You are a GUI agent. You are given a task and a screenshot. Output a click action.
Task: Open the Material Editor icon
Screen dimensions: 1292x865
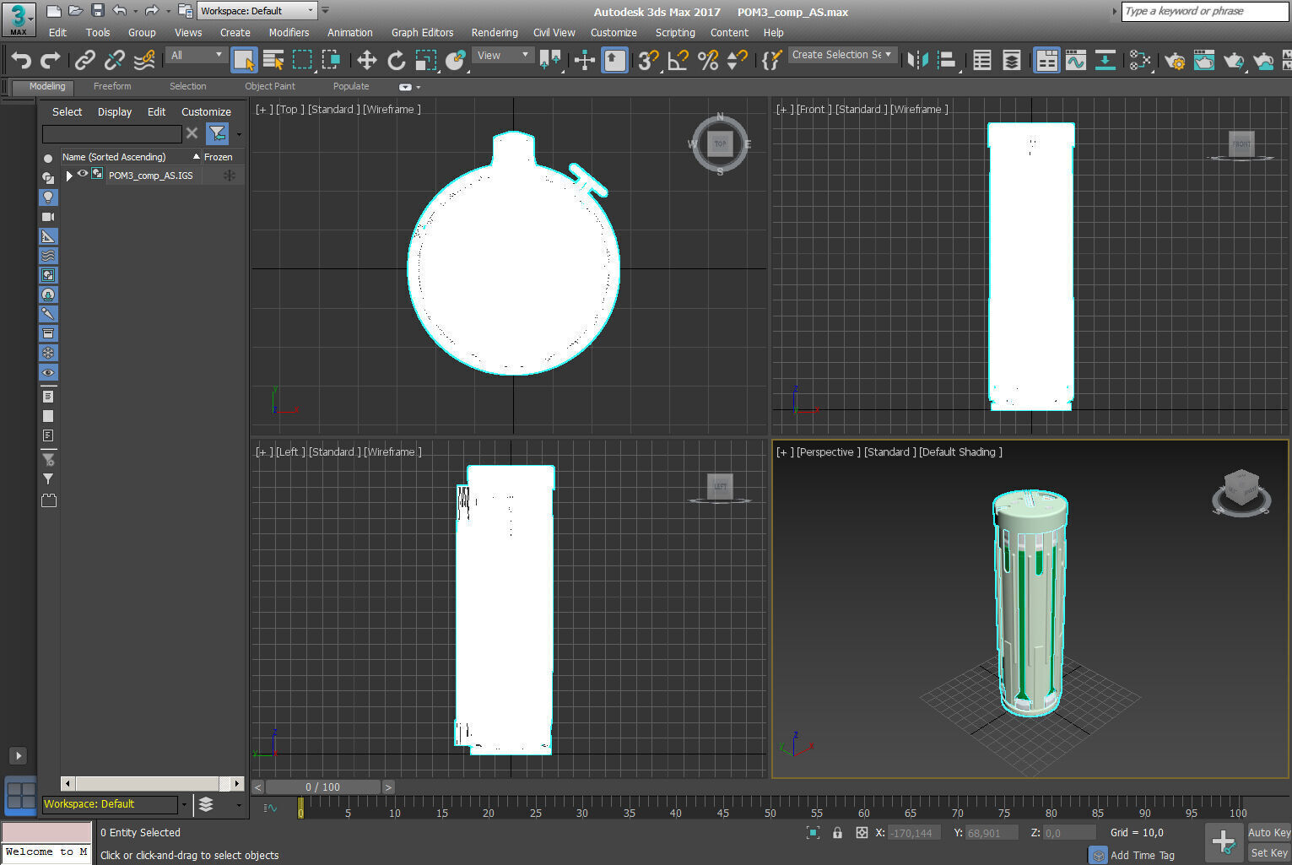(x=1140, y=59)
